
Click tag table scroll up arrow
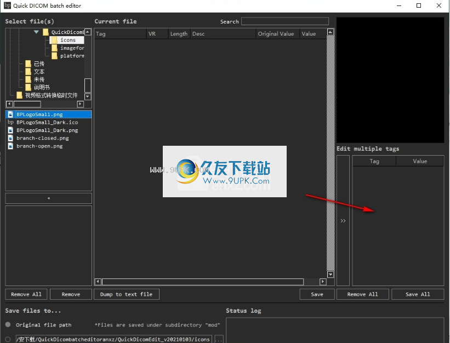pyautogui.click(x=331, y=32)
